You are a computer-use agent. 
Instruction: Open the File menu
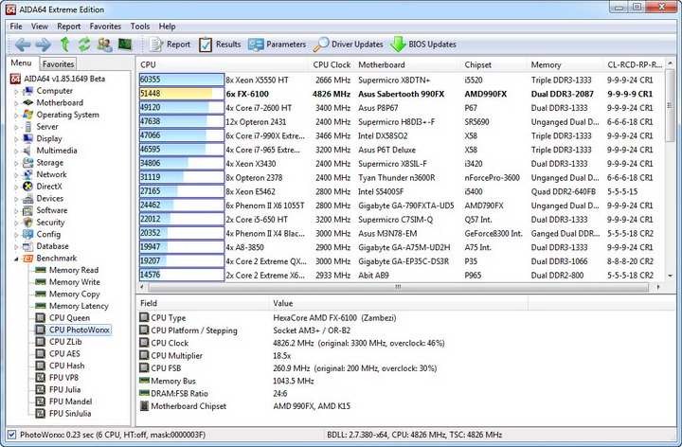(16, 27)
